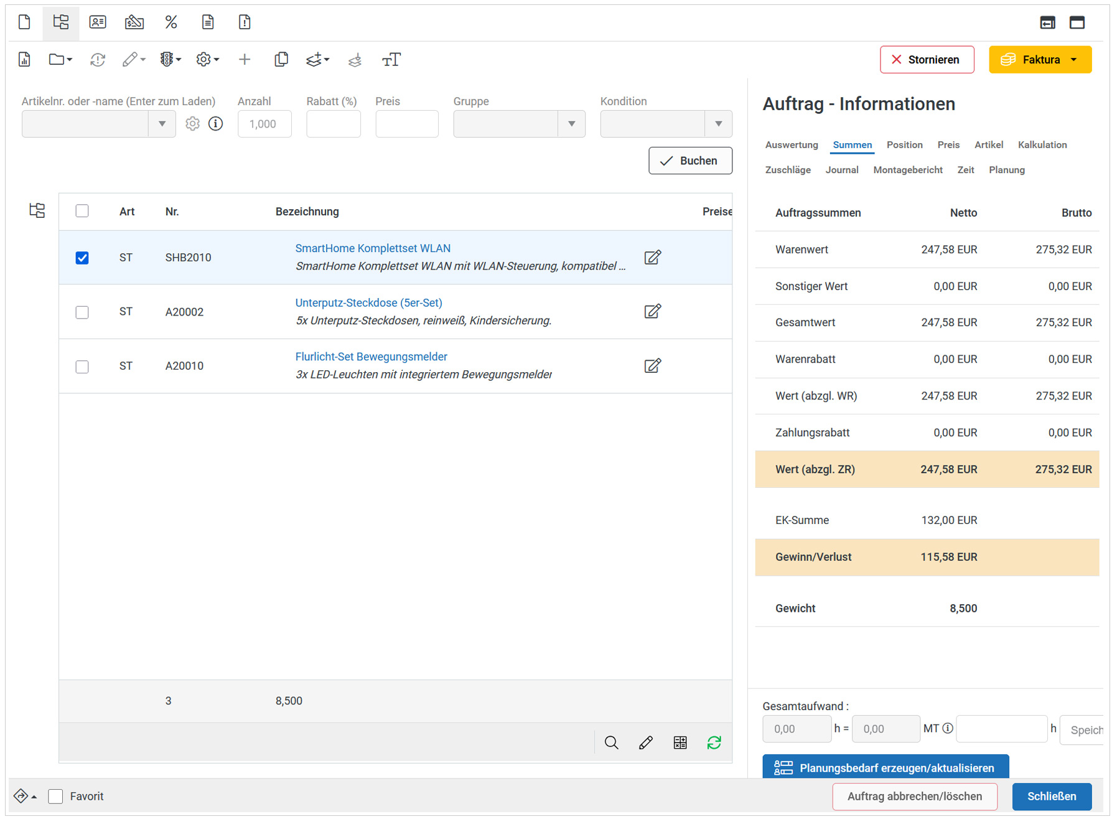Edit the Flurlicht-Set Bewegungsmelder row icon

pos(652,366)
